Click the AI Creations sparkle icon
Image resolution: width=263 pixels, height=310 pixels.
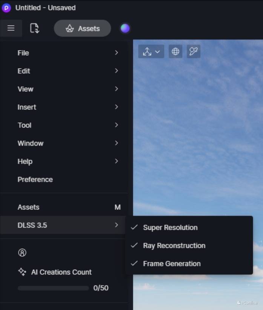pos(22,272)
